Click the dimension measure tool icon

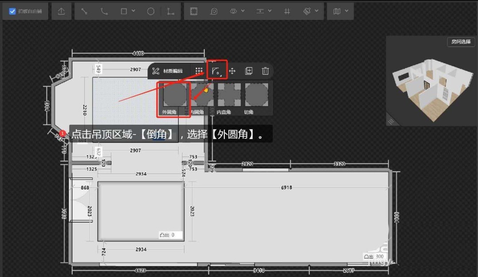171,12
